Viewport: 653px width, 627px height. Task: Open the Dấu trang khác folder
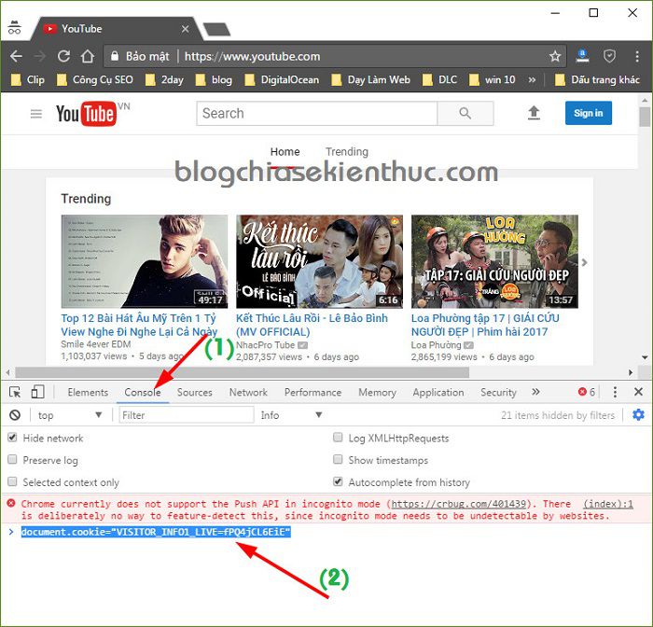(x=598, y=79)
